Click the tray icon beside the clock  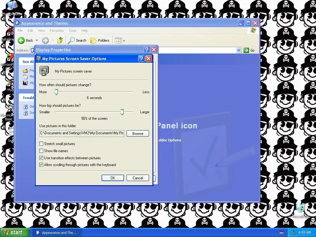(x=293, y=233)
